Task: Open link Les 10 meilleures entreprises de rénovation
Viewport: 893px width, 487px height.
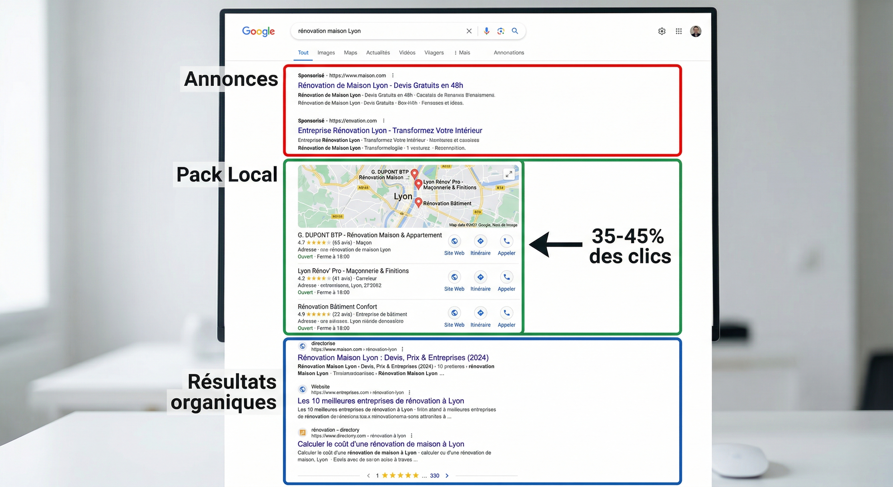Action: 380,401
